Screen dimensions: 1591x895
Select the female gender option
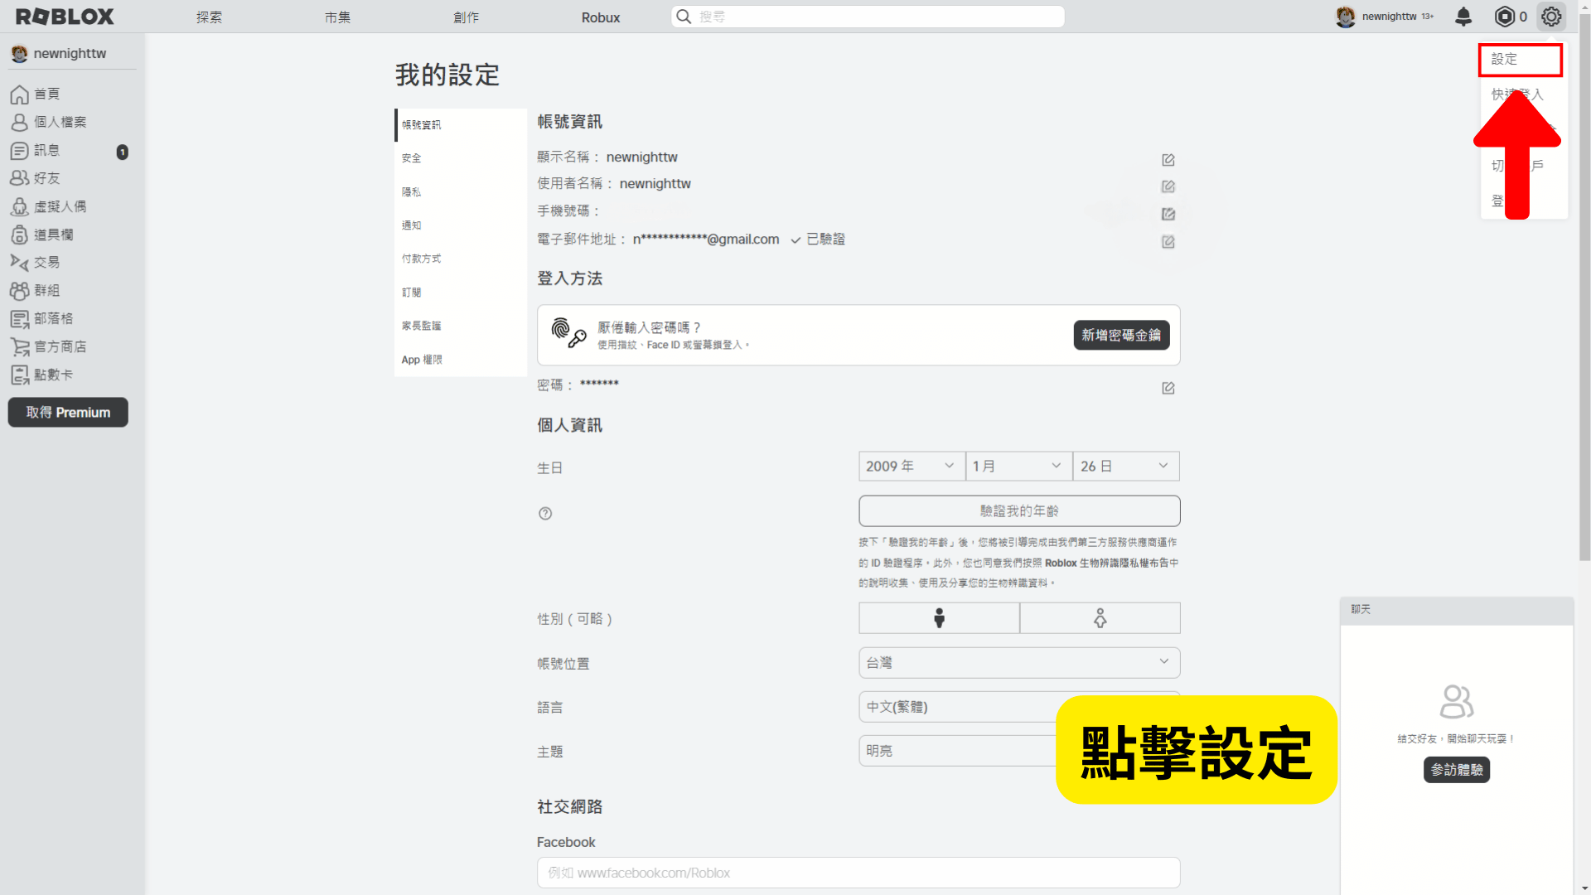click(x=1100, y=618)
